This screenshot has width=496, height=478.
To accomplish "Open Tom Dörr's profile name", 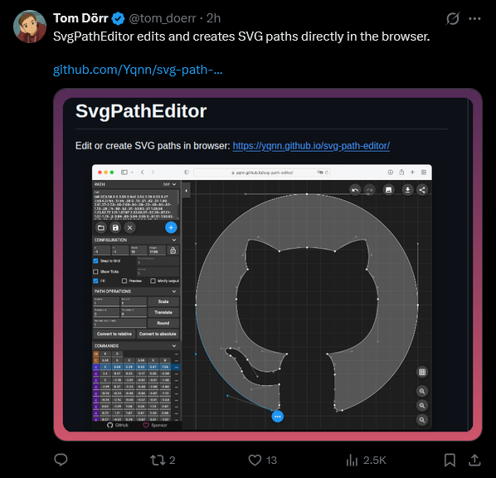I will pyautogui.click(x=80, y=18).
